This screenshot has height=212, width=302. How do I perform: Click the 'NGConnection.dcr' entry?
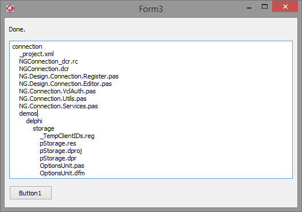coord(44,69)
